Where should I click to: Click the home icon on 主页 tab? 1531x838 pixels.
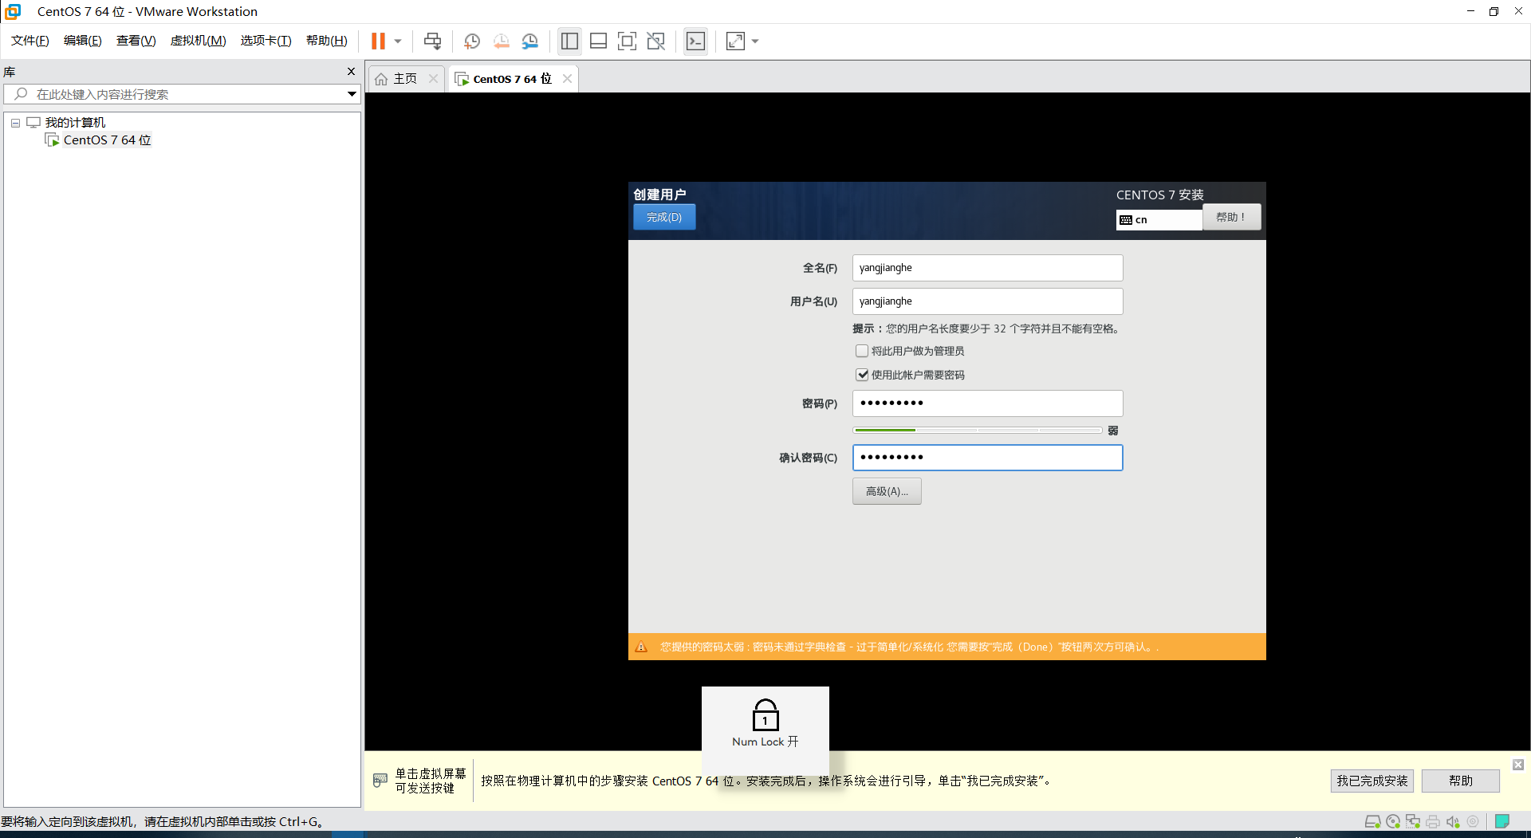click(381, 79)
